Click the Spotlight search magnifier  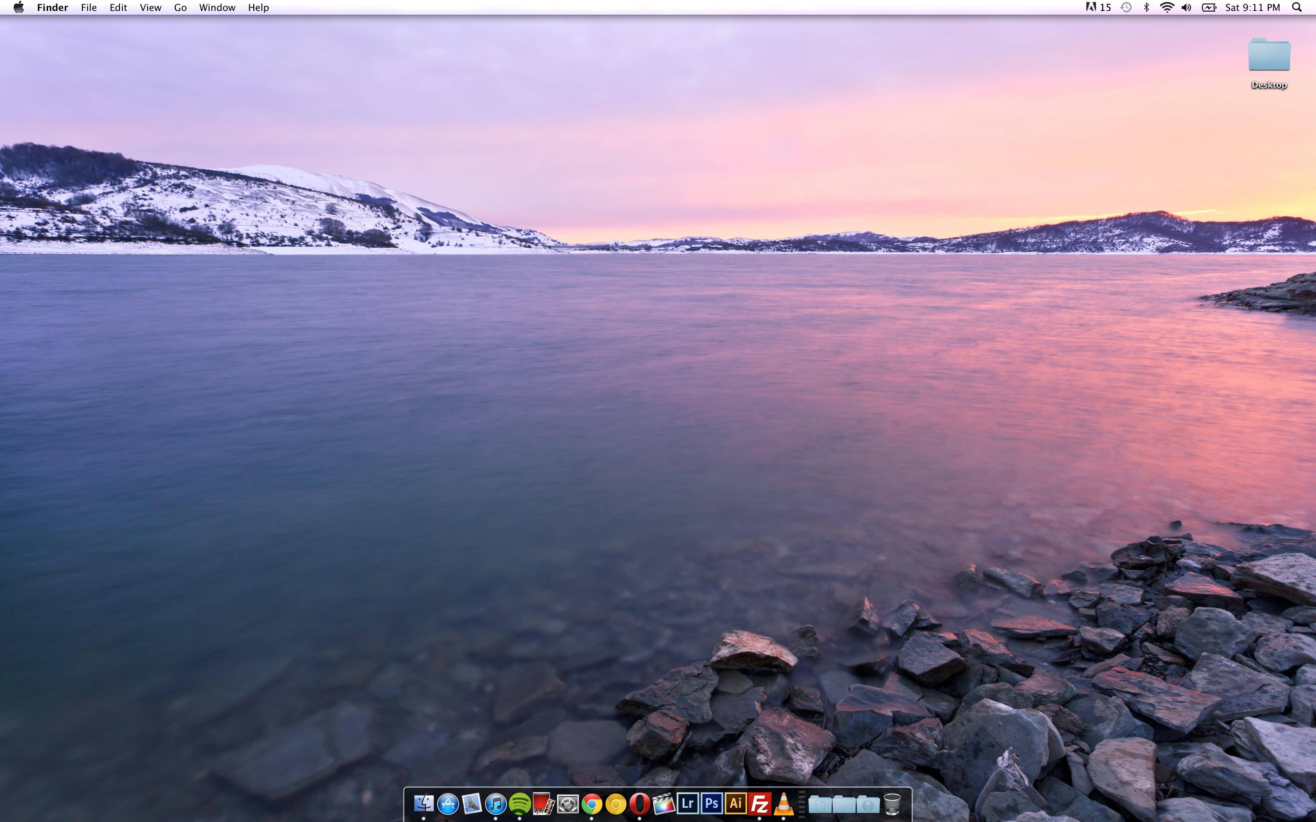pyautogui.click(x=1296, y=8)
